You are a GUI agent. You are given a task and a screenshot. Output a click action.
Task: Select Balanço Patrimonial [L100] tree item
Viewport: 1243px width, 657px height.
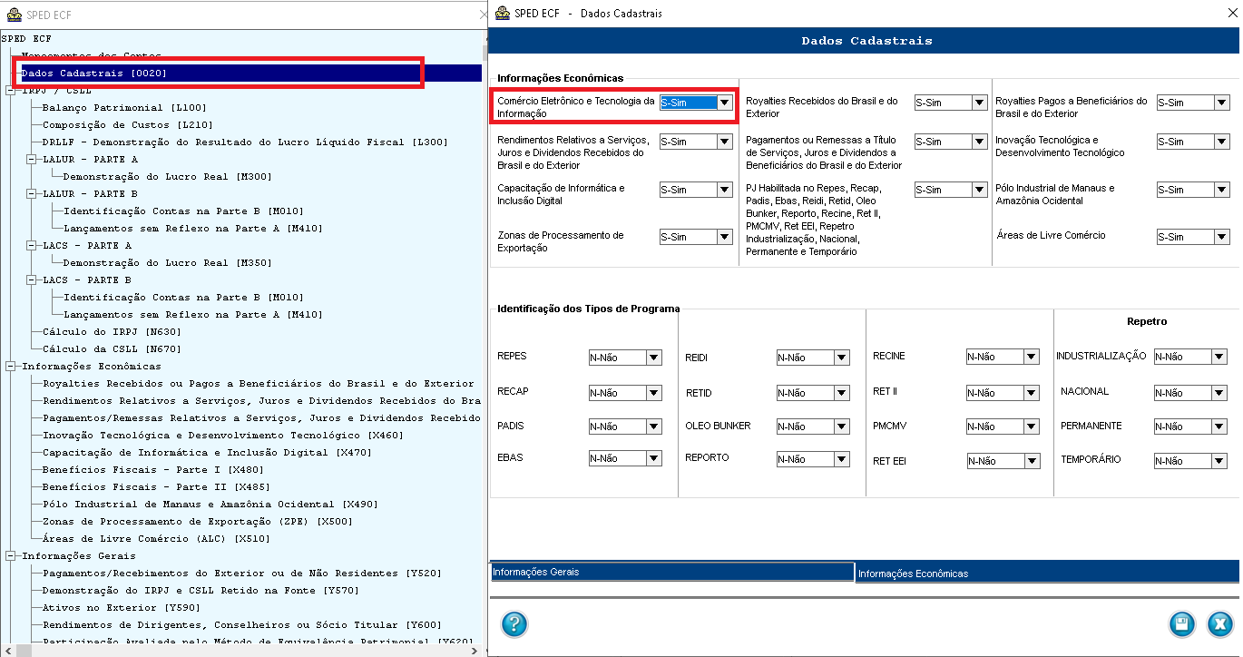pos(124,107)
